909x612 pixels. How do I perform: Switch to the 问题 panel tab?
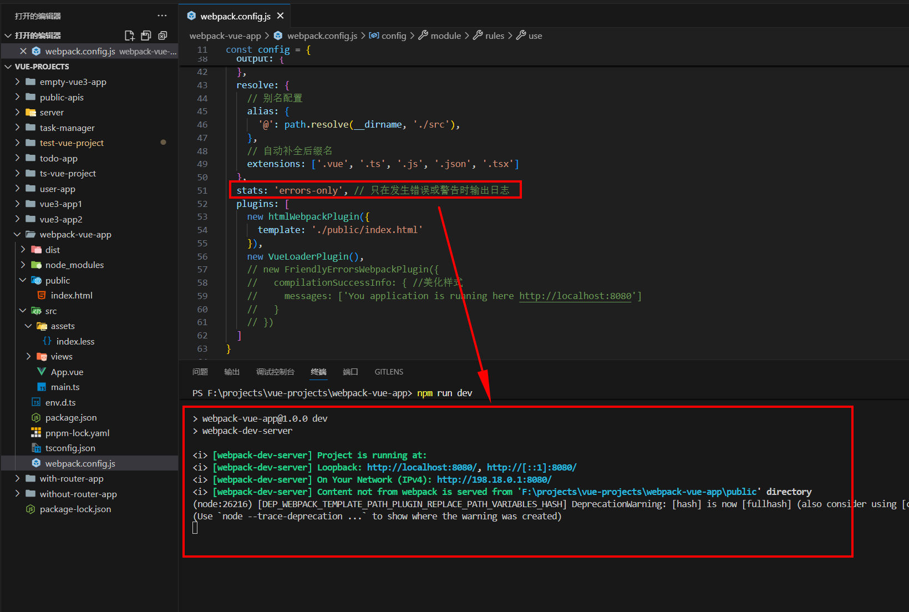click(x=200, y=372)
